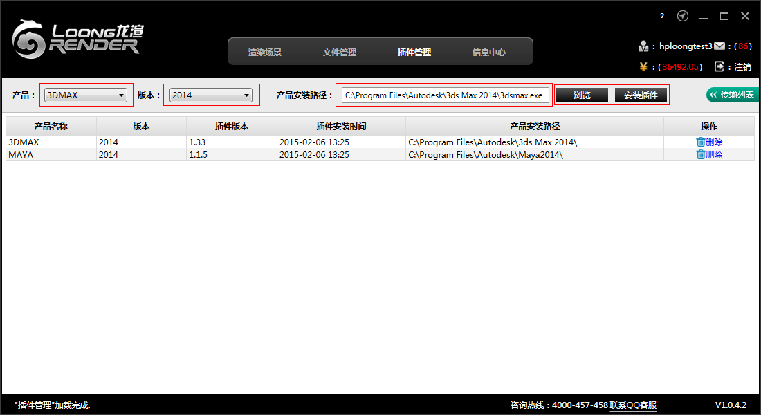Image resolution: width=761 pixels, height=415 pixels.
Task: Click the 删除 link in 3DMAX row
Action: 714,142
